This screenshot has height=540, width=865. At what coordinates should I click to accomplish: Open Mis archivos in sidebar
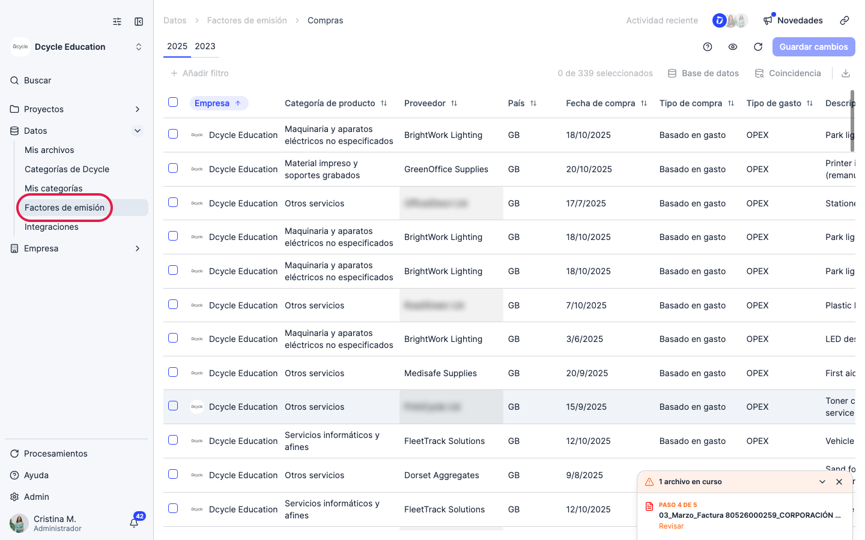tap(49, 150)
